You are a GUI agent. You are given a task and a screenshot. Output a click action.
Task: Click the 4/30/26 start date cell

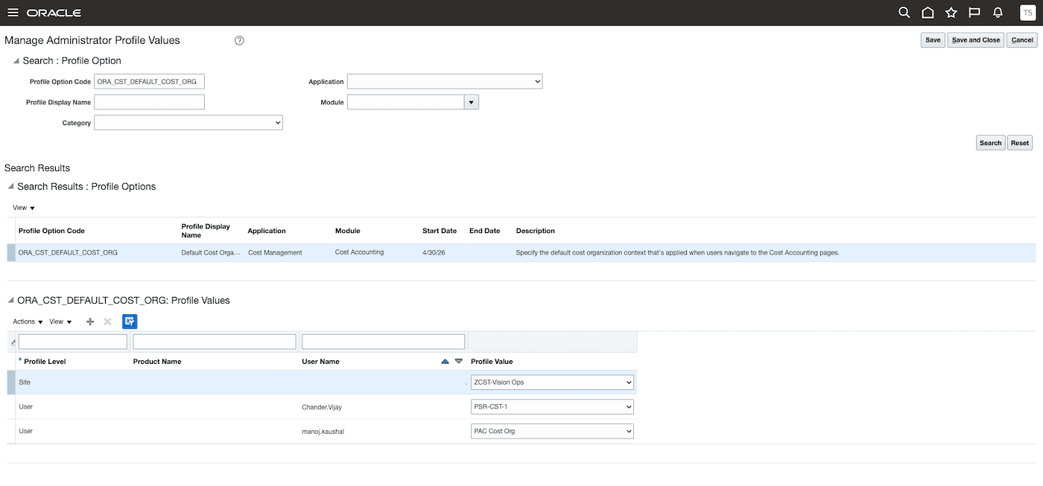point(434,252)
